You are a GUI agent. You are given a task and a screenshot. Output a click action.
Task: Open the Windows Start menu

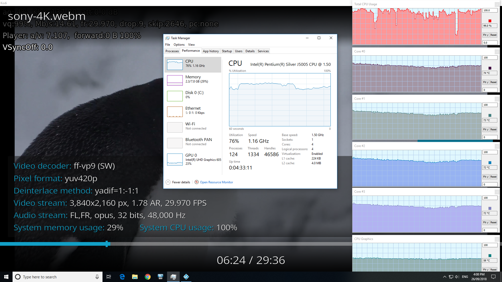pos(6,277)
